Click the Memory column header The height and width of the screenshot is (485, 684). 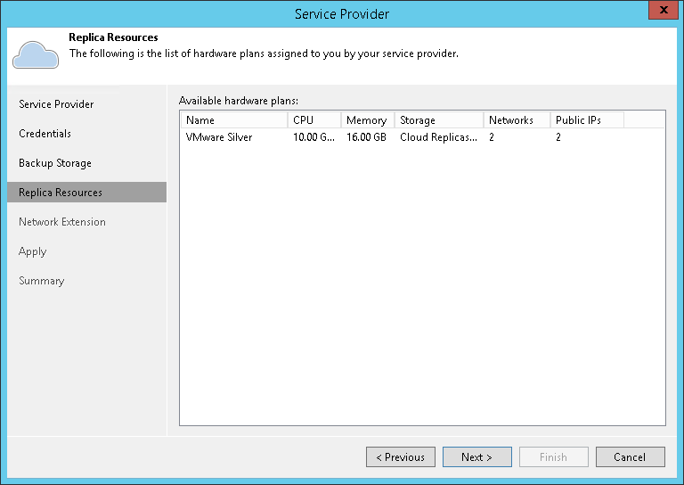pos(367,120)
